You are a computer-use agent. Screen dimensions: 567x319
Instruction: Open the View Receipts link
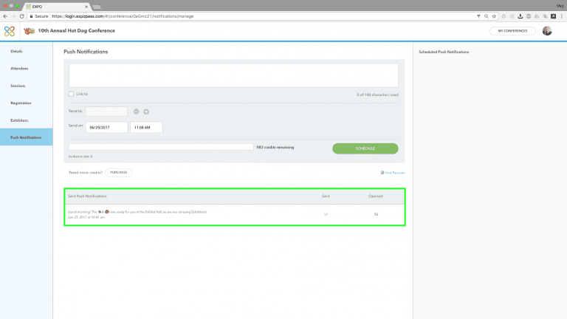pyautogui.click(x=394, y=173)
